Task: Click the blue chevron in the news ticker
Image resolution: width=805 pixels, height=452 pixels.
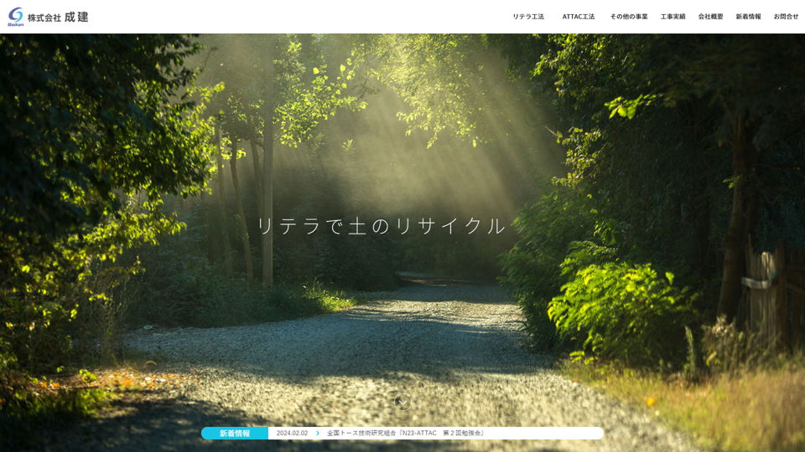Action: click(318, 434)
